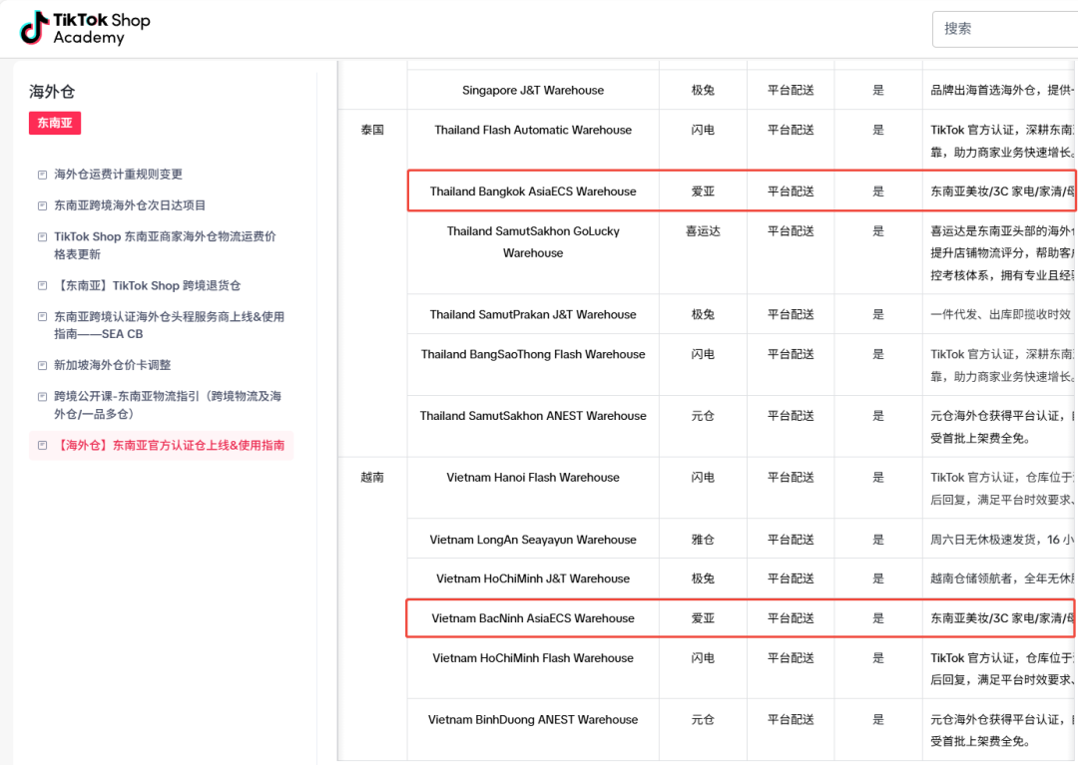Click 闪电 in Thailand BangSaoThong Flash row

703,354
